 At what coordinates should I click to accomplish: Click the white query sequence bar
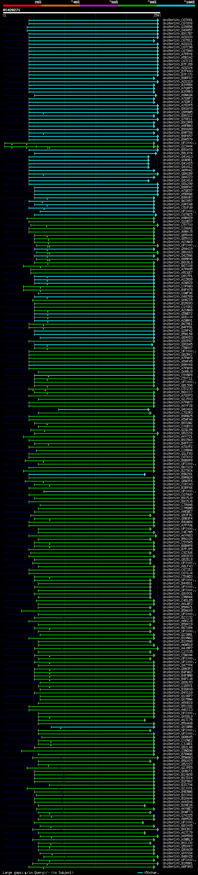click(x=81, y=13)
